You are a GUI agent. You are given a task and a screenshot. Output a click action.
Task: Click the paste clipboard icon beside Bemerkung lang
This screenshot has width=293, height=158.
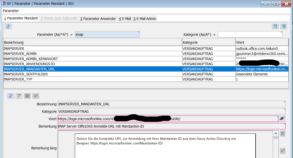(282, 133)
